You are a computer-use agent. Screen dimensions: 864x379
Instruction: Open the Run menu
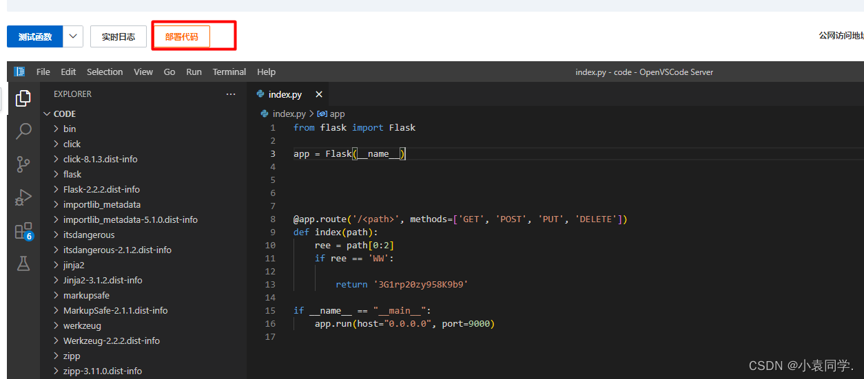tap(194, 72)
